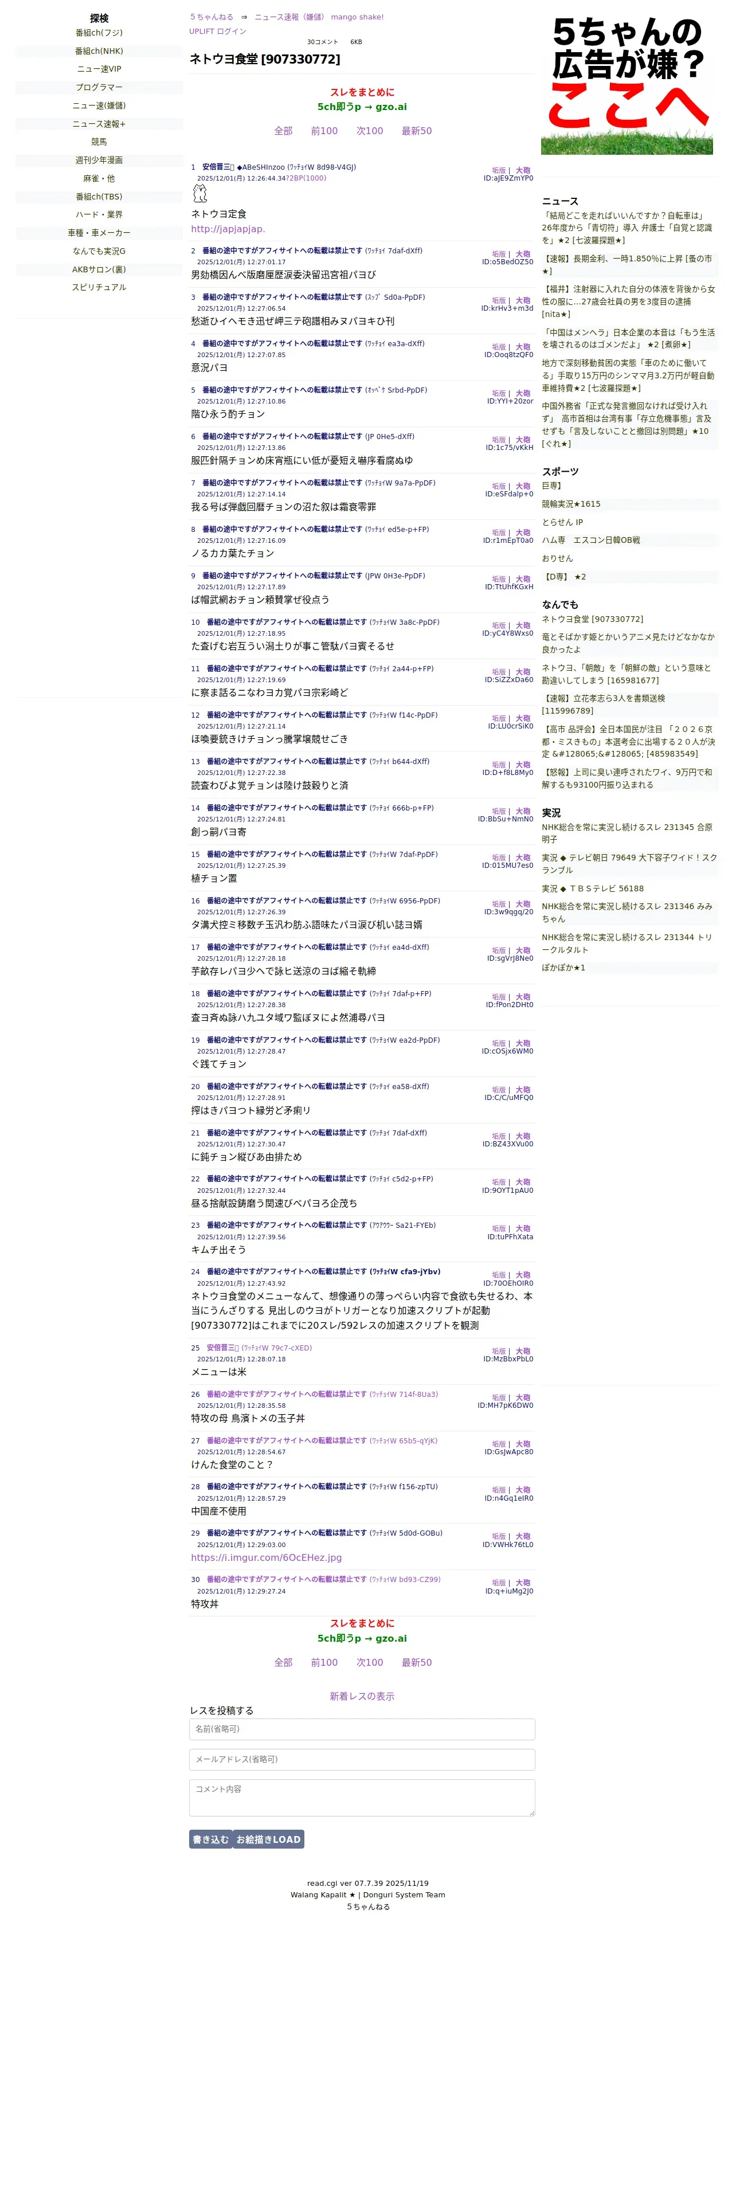Click top スレをまとめに link
This screenshot has width=736, height=2208.
click(x=362, y=92)
